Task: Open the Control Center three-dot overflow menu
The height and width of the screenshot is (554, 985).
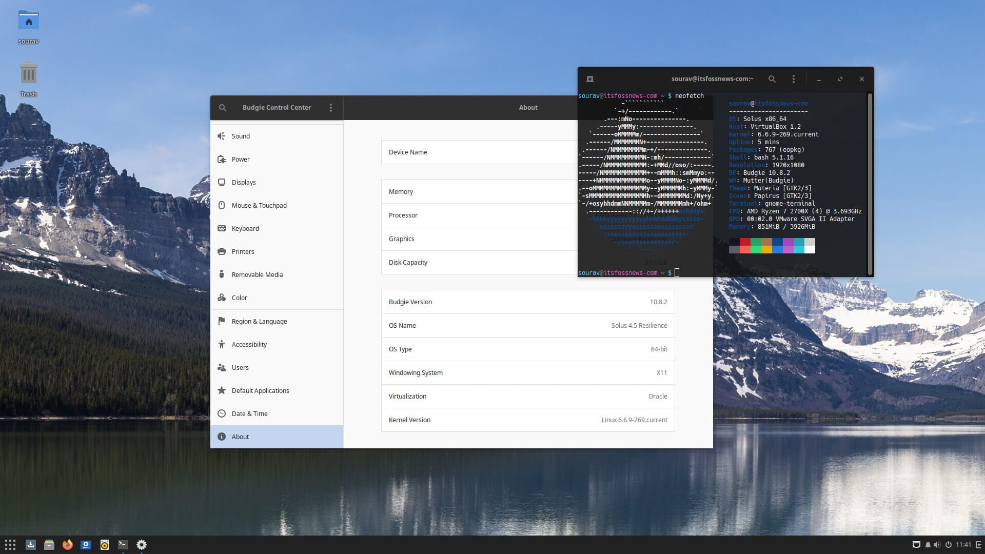Action: [x=331, y=108]
